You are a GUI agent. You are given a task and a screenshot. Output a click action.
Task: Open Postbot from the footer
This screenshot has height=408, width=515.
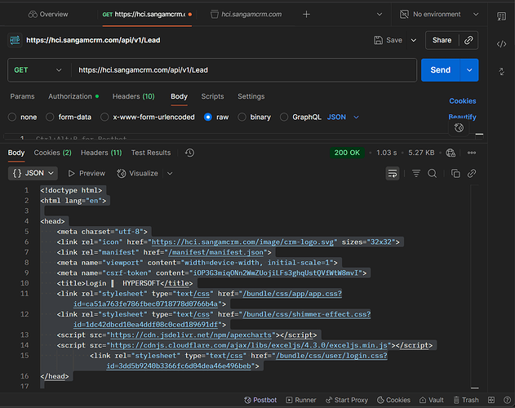click(x=260, y=400)
